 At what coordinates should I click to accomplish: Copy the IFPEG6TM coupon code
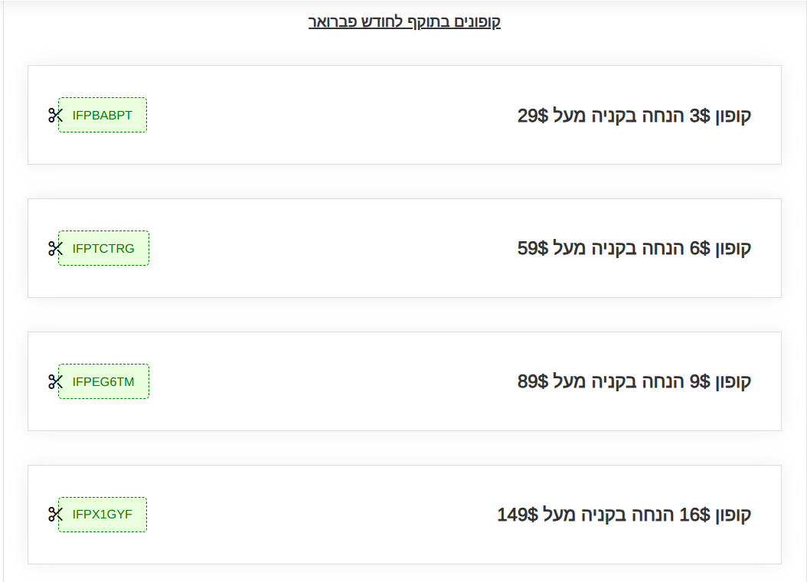click(103, 382)
